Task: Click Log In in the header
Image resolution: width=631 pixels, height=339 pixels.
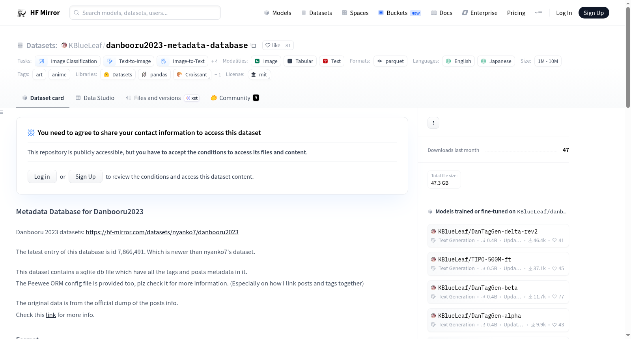Action: (x=564, y=13)
